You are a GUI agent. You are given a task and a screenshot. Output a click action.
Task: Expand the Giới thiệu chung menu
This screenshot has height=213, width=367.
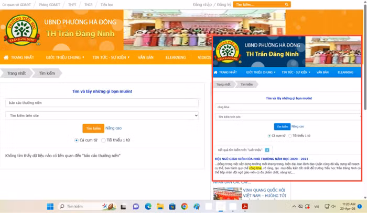point(65,57)
